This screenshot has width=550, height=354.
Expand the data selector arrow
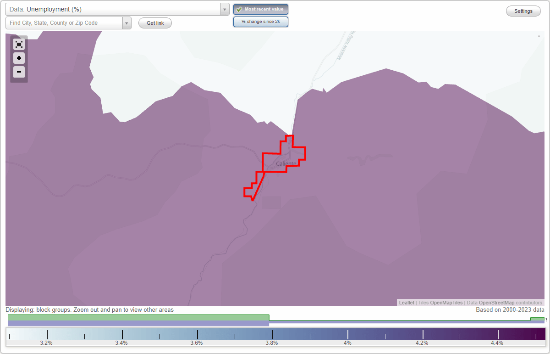225,9
